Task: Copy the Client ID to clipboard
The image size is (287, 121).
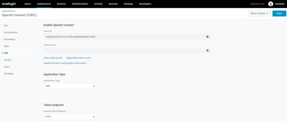Action: 208,37
